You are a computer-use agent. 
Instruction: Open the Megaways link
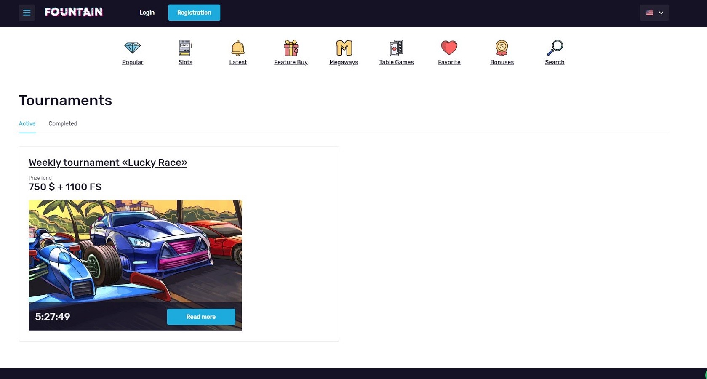344,62
